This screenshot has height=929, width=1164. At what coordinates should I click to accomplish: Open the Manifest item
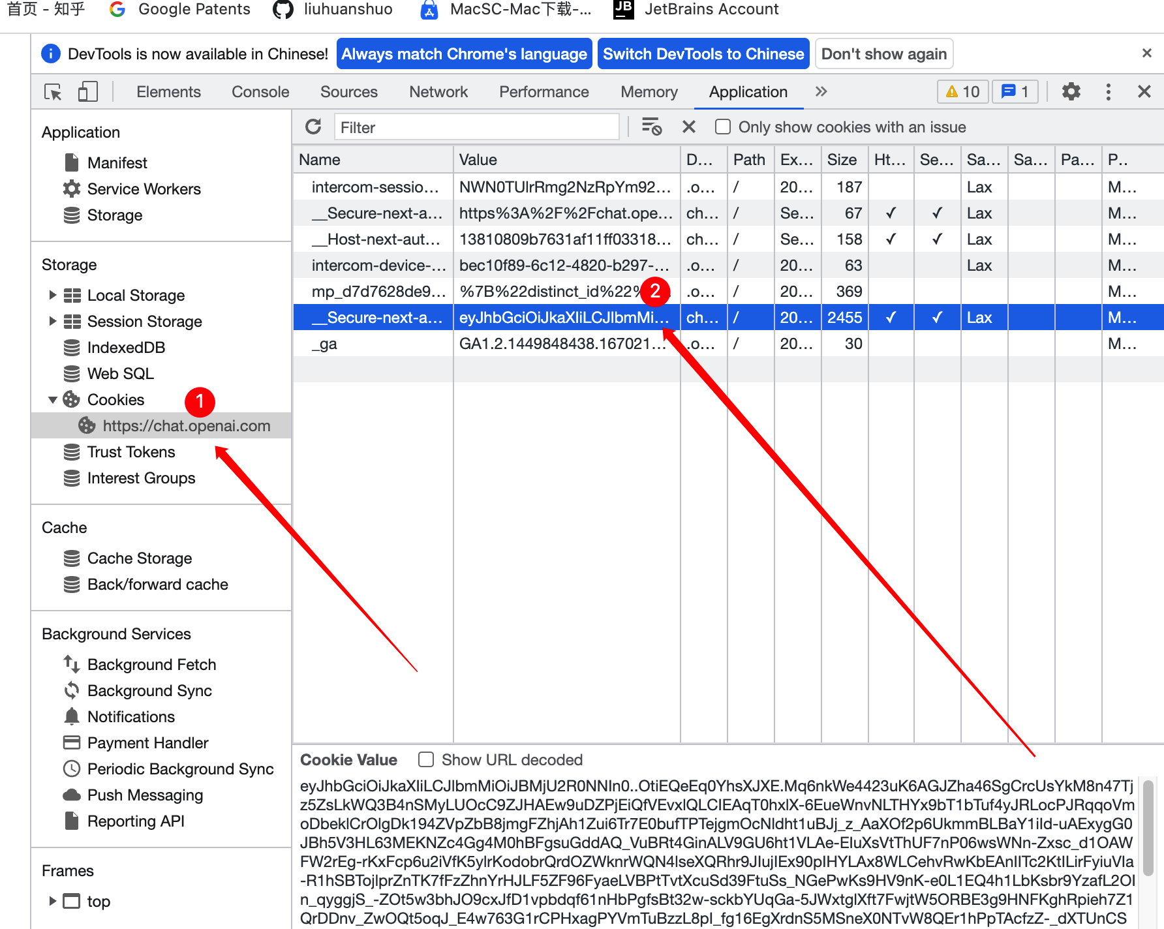(x=117, y=162)
